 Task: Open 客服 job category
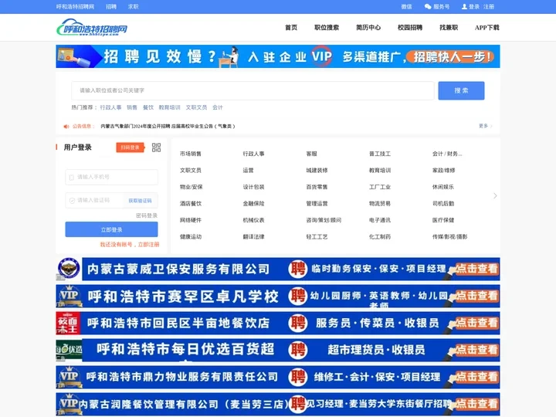pyautogui.click(x=312, y=154)
